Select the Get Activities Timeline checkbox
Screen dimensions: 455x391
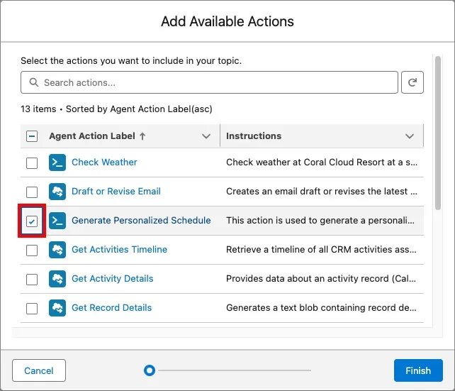click(32, 250)
